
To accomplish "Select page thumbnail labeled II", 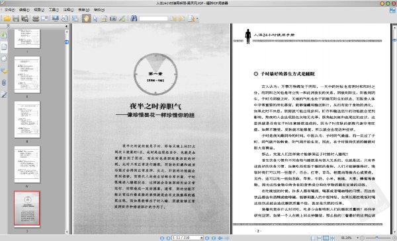I will click(27, 75).
